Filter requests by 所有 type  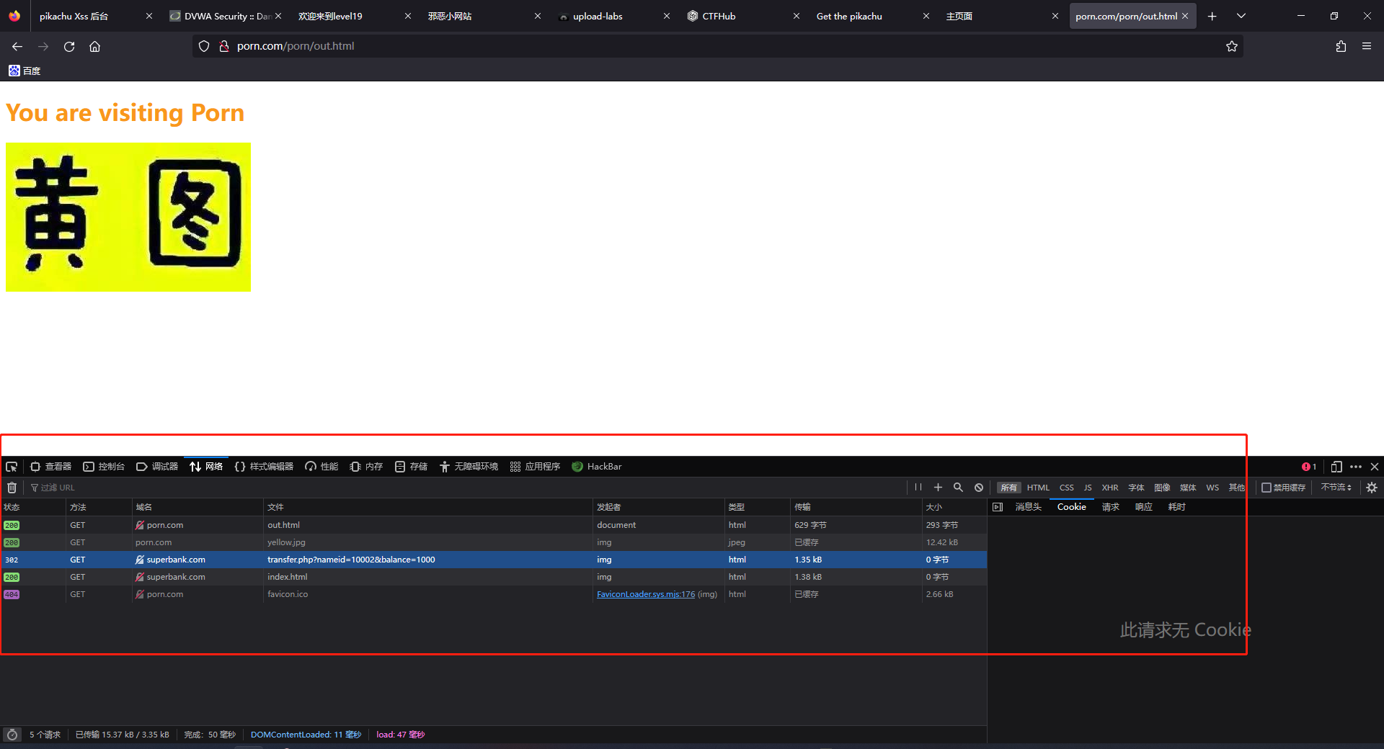pos(1008,488)
